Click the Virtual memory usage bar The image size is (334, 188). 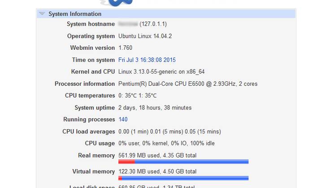point(183,178)
